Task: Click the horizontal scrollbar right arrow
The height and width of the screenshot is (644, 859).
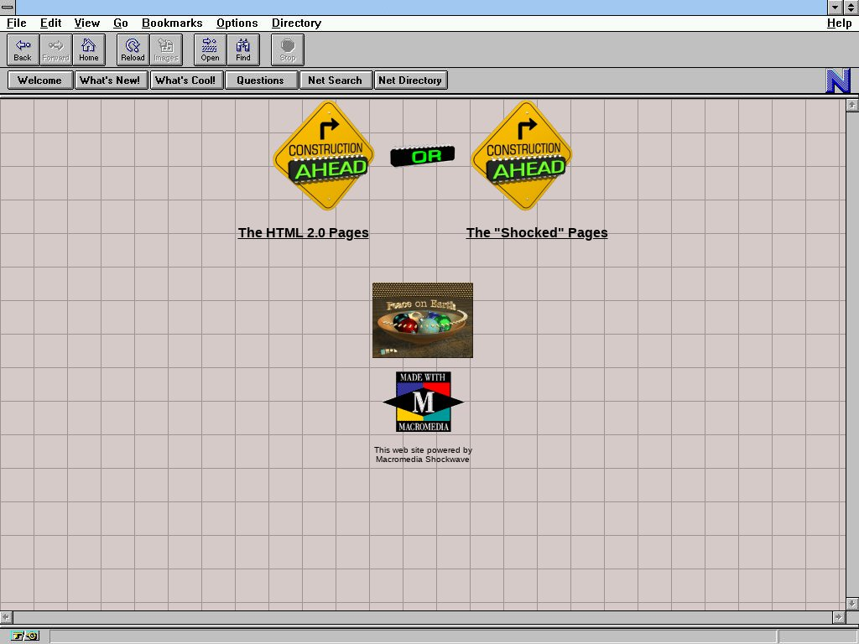Action: [838, 617]
